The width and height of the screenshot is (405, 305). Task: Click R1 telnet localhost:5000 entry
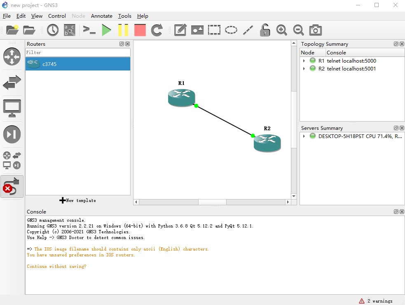coord(351,61)
